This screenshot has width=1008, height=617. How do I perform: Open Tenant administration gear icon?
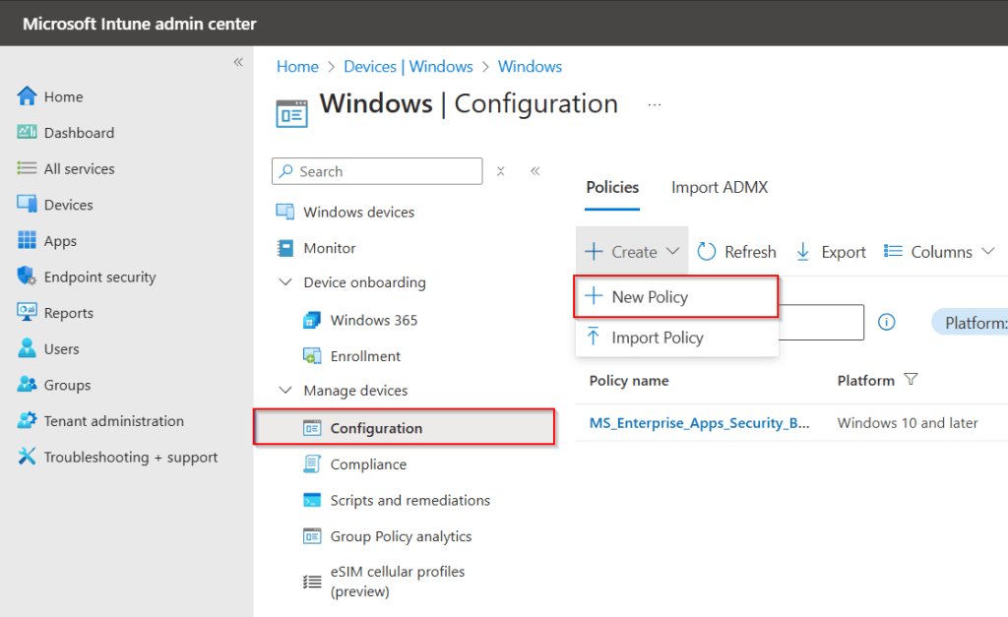(27, 421)
